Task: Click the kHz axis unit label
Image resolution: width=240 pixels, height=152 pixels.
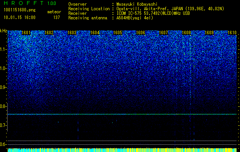Action: point(3,31)
